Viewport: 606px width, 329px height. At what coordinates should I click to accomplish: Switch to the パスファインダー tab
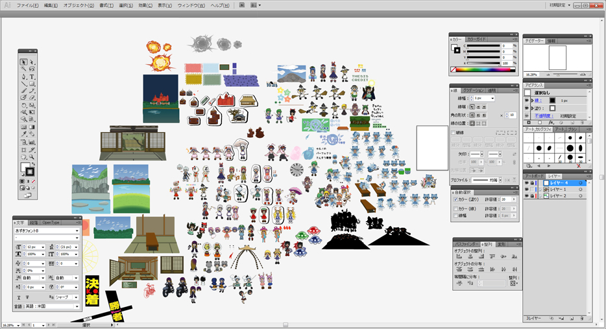[x=467, y=244]
